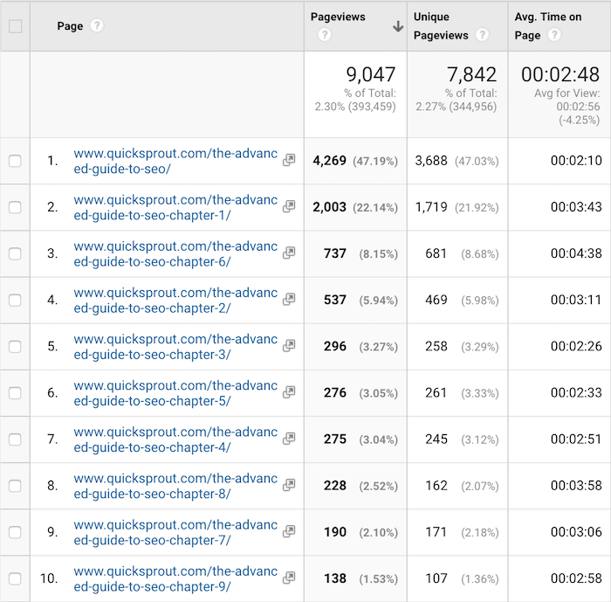Open the seo-chapter-3/ page link
Viewport: 611px width, 602px height.
point(175,347)
